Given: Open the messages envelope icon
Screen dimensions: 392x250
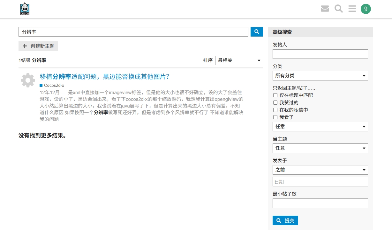Looking at the screenshot, I should (325, 9).
